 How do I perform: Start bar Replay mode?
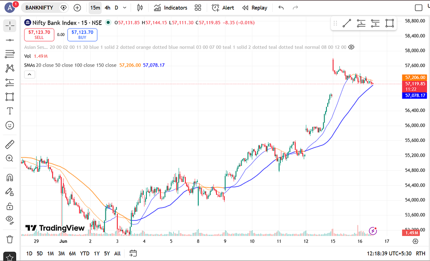255,8
